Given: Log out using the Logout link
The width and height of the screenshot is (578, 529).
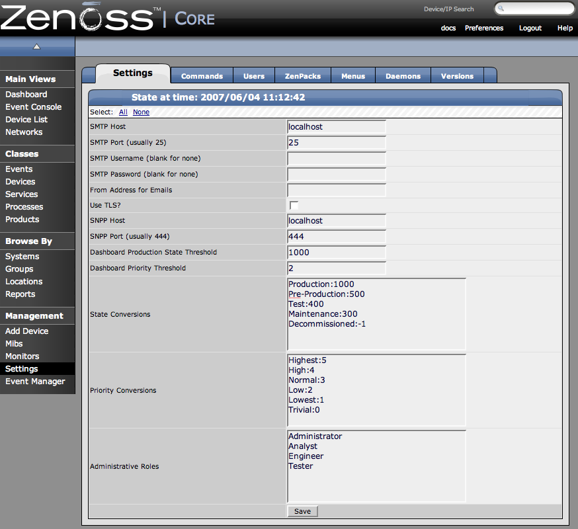Looking at the screenshot, I should (x=530, y=28).
